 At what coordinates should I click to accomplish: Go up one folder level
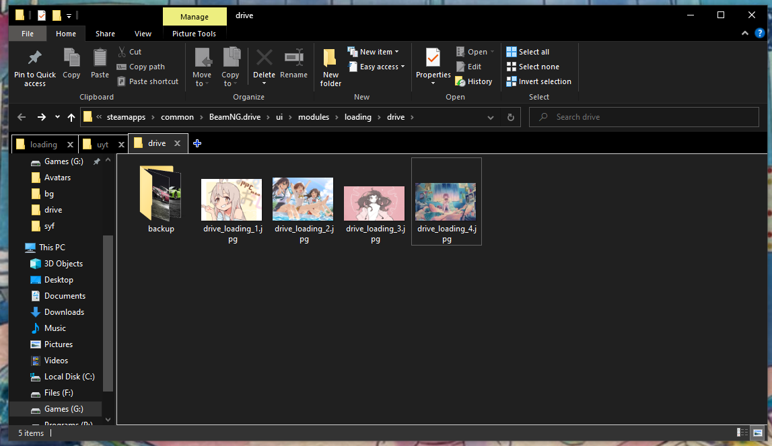point(71,117)
